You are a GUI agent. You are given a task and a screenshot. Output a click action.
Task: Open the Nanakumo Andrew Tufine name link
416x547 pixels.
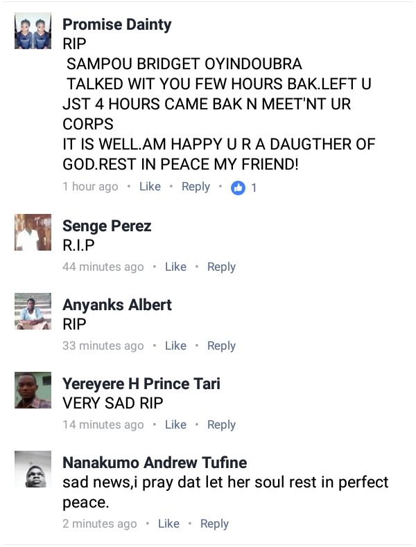click(155, 463)
